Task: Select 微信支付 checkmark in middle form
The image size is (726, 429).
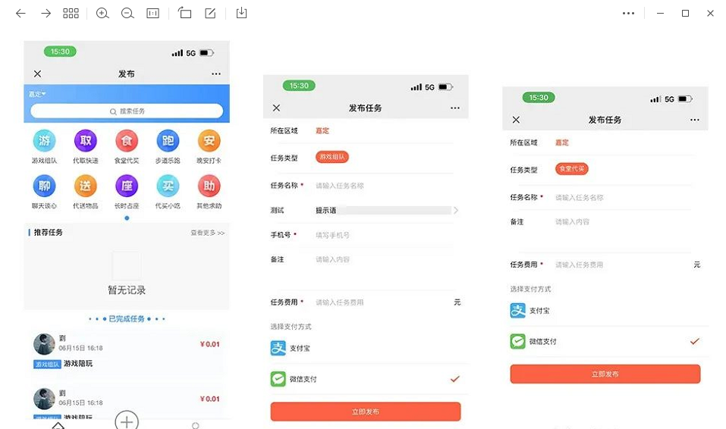Action: (x=454, y=379)
